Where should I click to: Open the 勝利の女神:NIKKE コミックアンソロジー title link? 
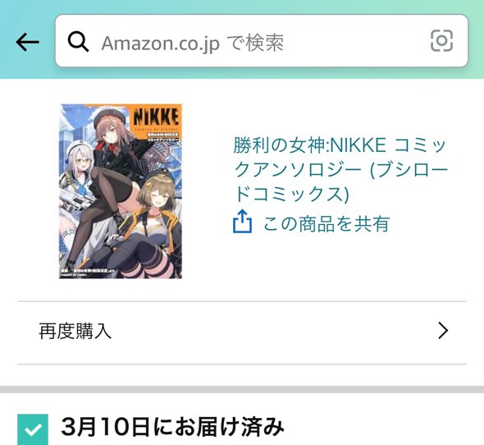[340, 169]
